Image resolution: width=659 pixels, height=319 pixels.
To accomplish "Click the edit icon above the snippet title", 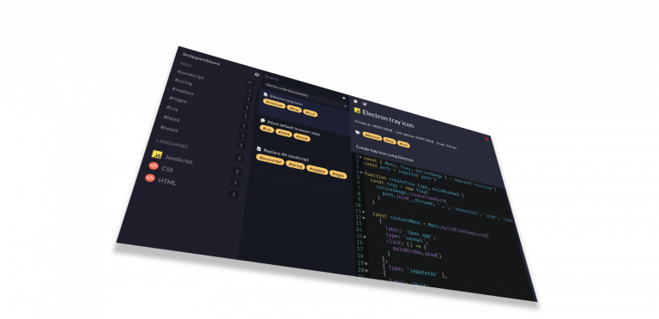I will 365,103.
